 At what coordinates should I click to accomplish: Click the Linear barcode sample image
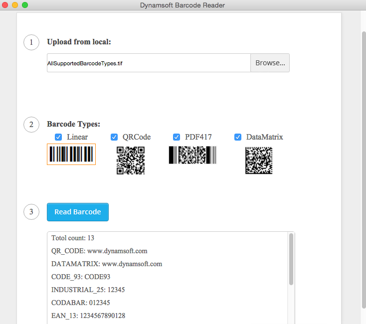point(71,155)
